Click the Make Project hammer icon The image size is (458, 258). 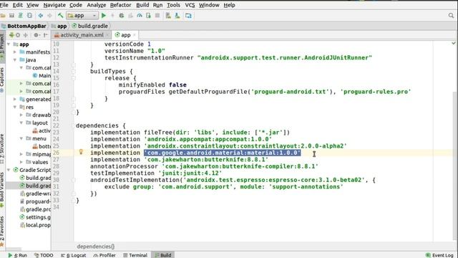(60, 16)
